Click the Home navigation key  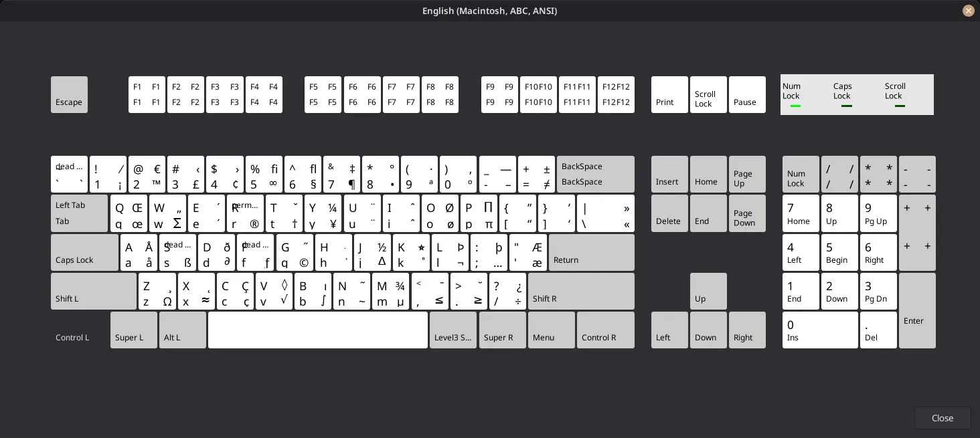pos(708,174)
